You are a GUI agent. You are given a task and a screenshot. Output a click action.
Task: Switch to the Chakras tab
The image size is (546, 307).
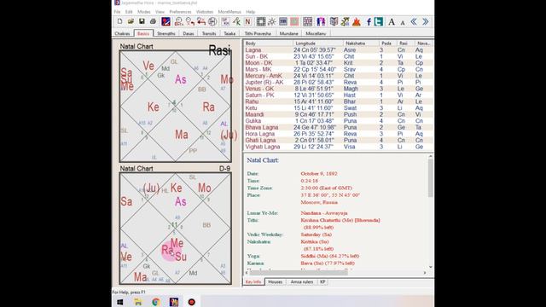(122, 33)
